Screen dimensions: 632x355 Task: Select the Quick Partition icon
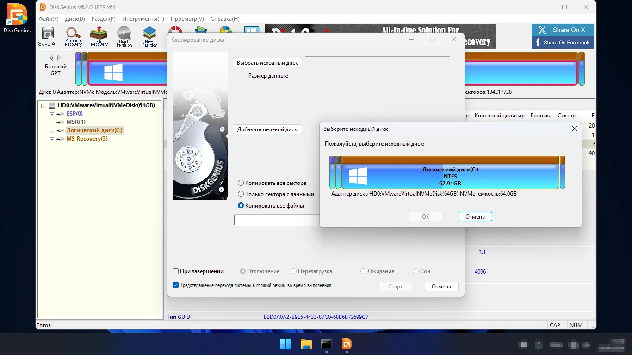tap(124, 37)
